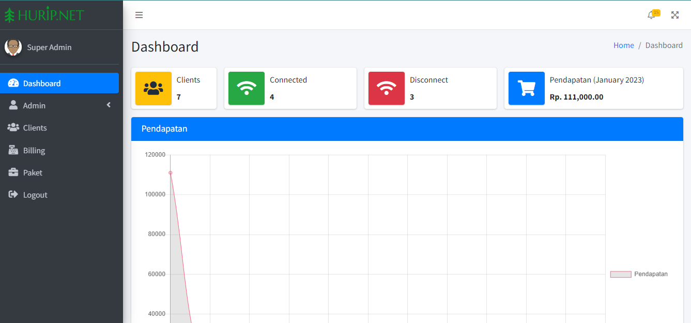Toggle the Pendapatan chart legend swatch

click(620, 274)
